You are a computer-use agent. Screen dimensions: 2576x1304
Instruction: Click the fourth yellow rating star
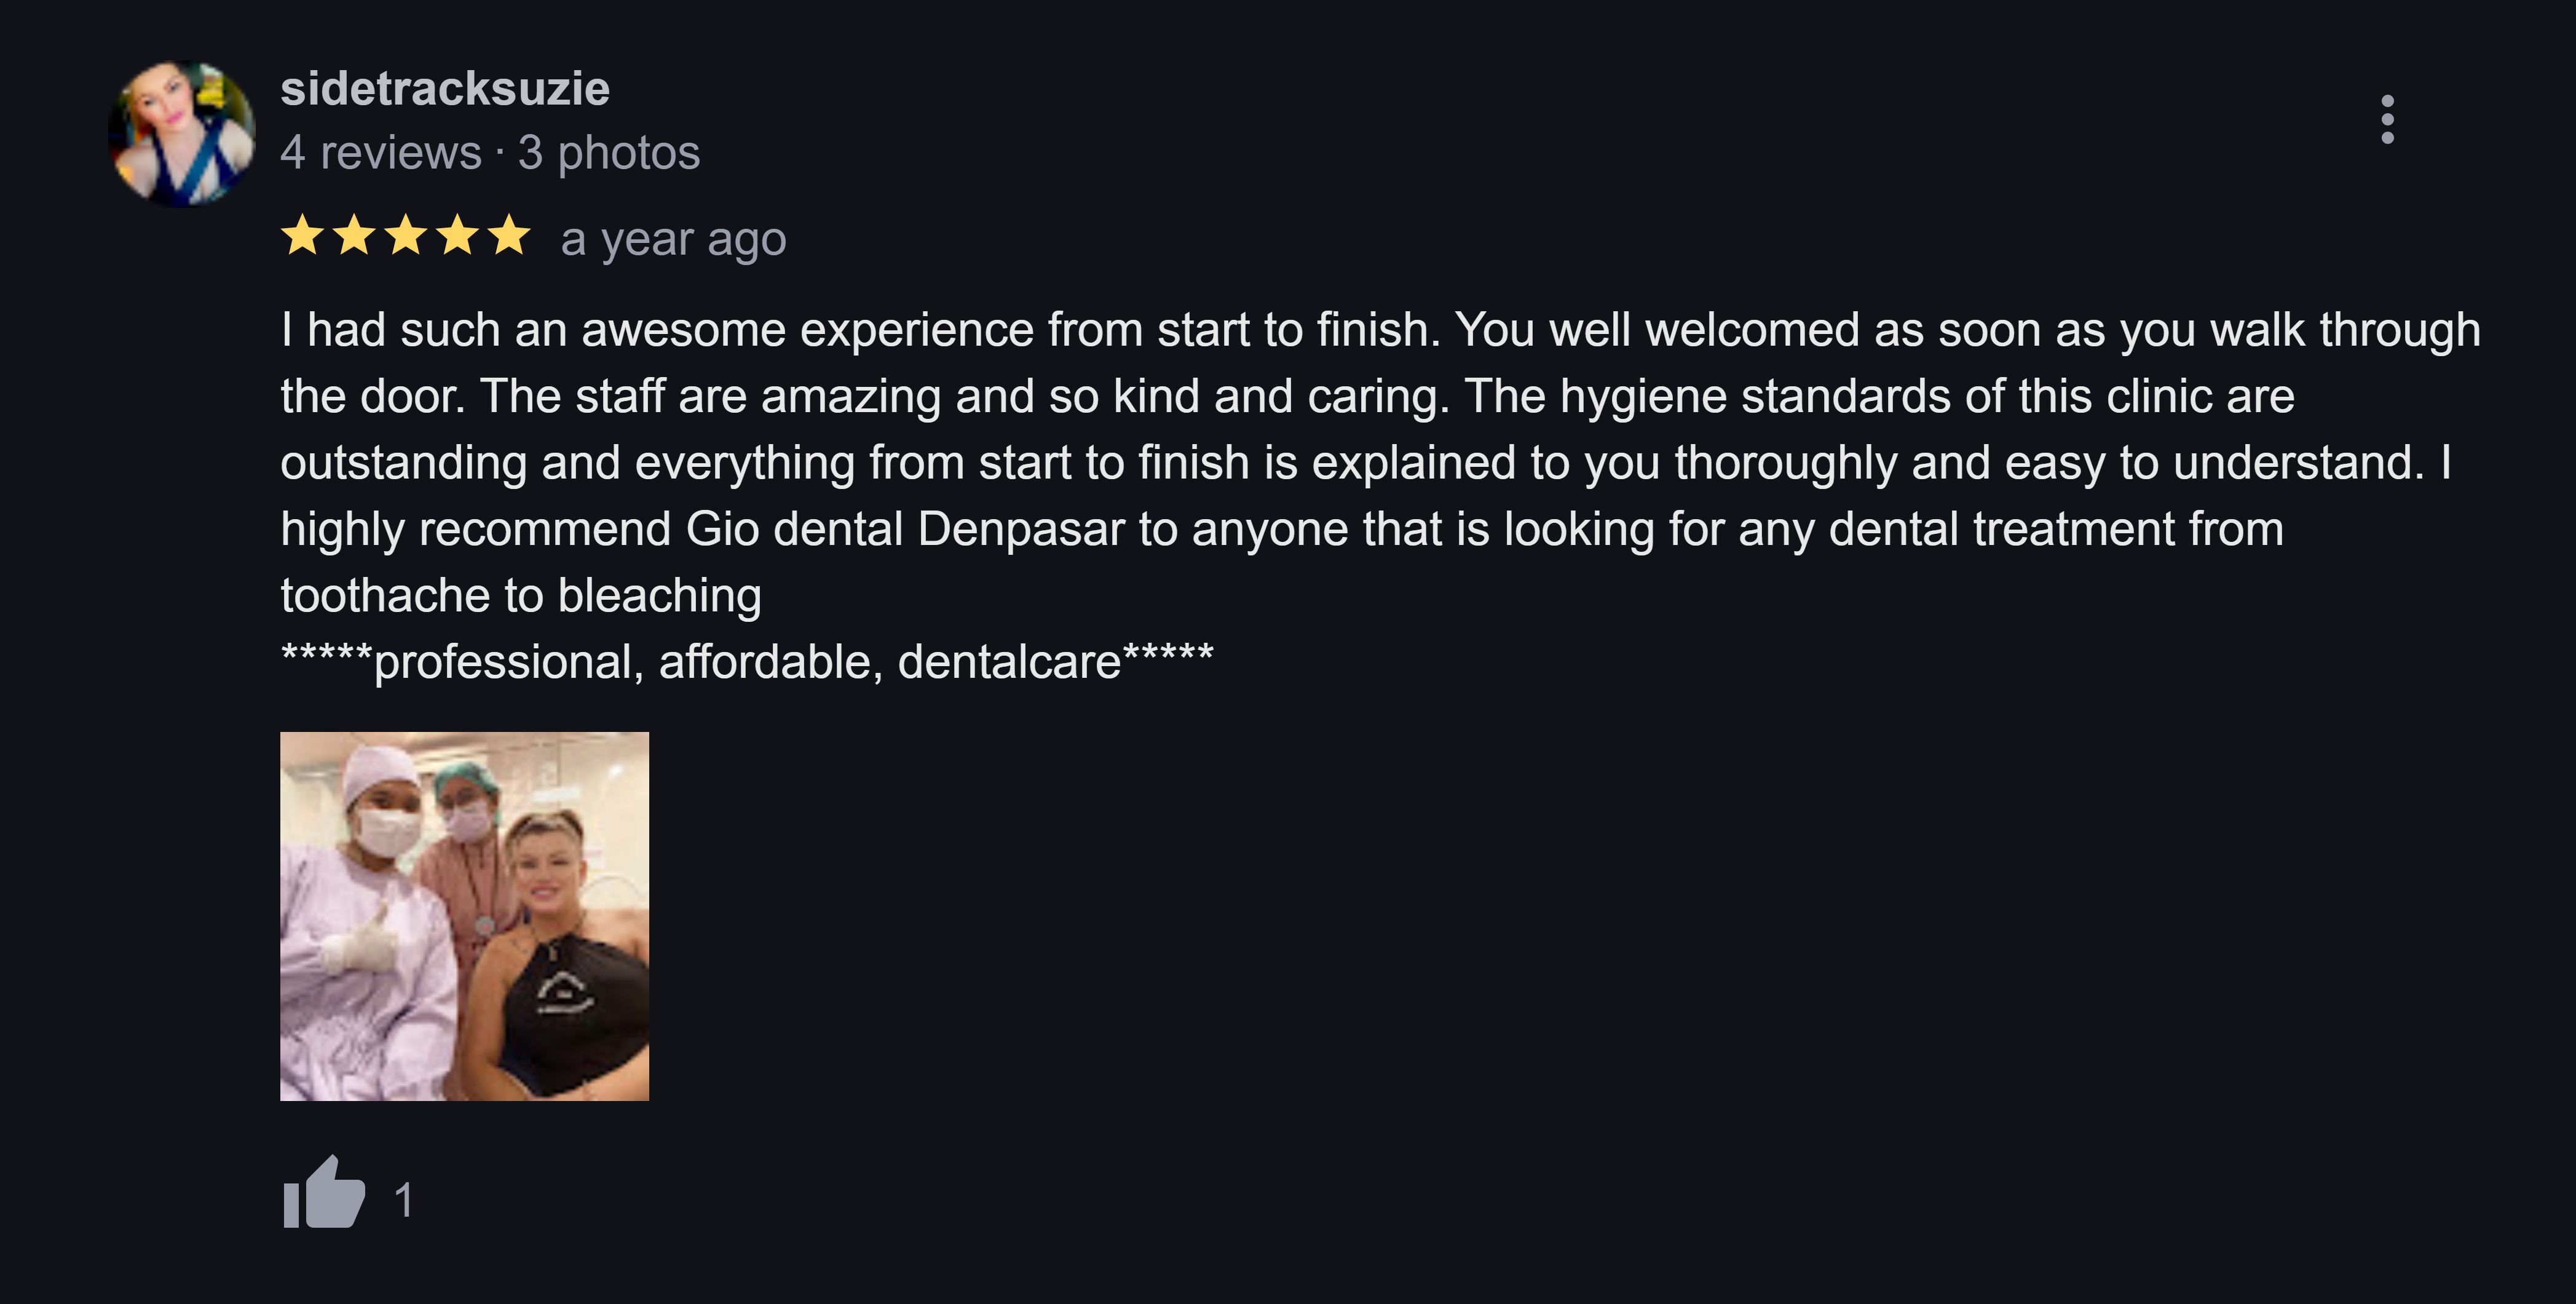458,236
